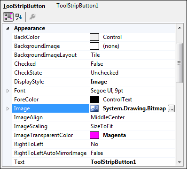Click the Control value text
Screen dimensions: 187x169
tap(112, 37)
